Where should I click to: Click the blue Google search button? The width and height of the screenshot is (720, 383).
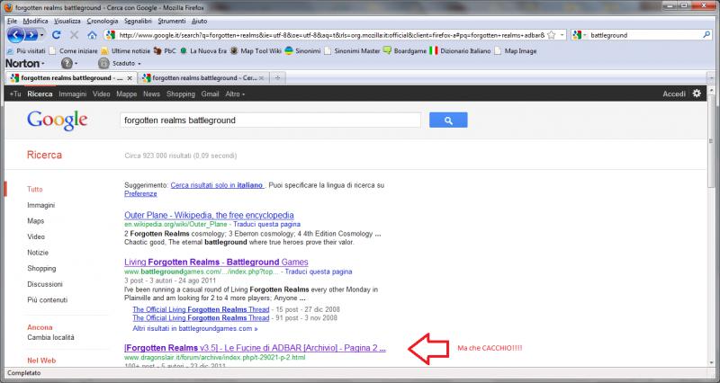click(447, 120)
